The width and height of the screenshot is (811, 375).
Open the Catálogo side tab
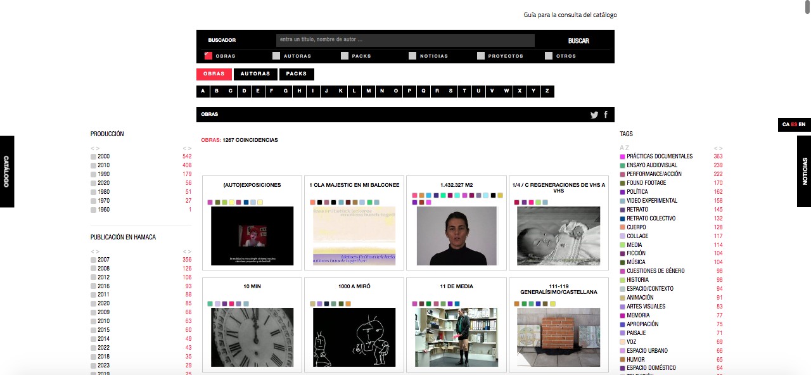click(x=6, y=171)
